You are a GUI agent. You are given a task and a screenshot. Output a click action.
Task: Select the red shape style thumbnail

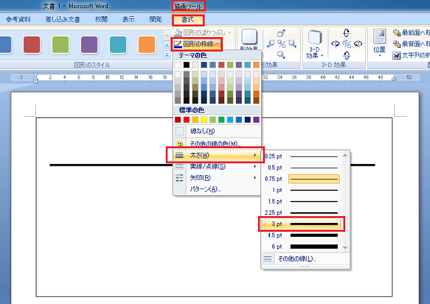pos(32,45)
